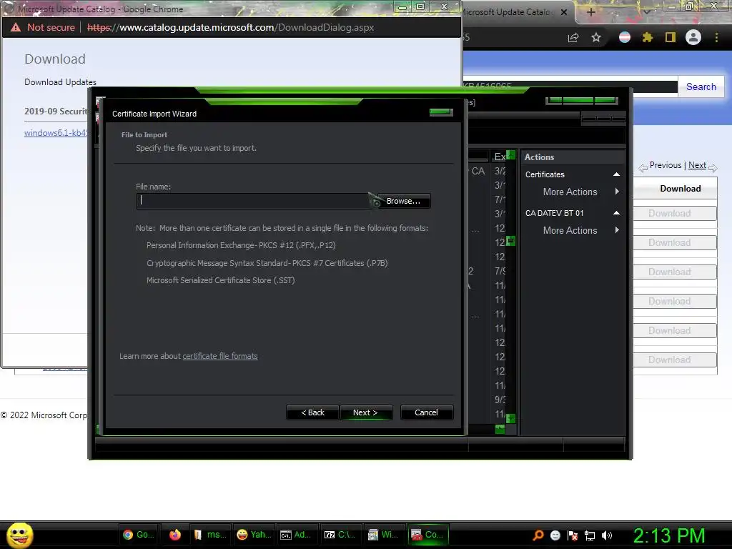Viewport: 732px width, 549px height.
Task: Open the Next page link in catalog
Action: pyautogui.click(x=697, y=165)
